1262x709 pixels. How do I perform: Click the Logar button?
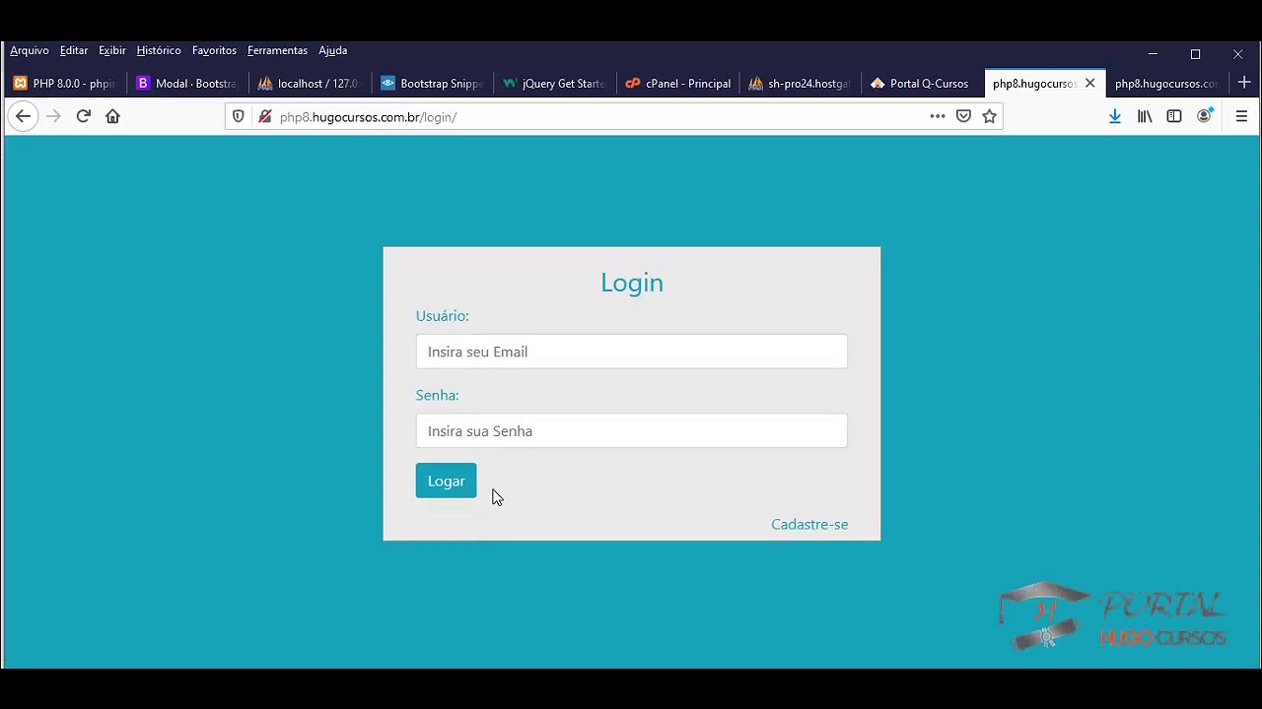(446, 481)
